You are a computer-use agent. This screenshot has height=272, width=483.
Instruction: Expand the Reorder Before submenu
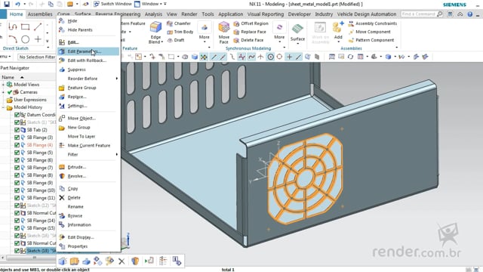click(88, 79)
